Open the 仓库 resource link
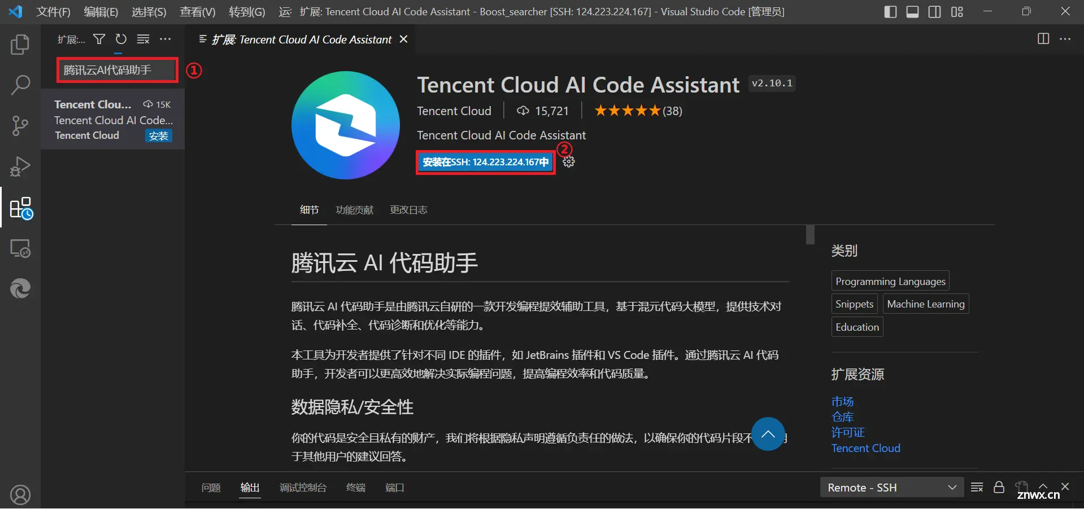This screenshot has height=509, width=1084. click(x=842, y=417)
